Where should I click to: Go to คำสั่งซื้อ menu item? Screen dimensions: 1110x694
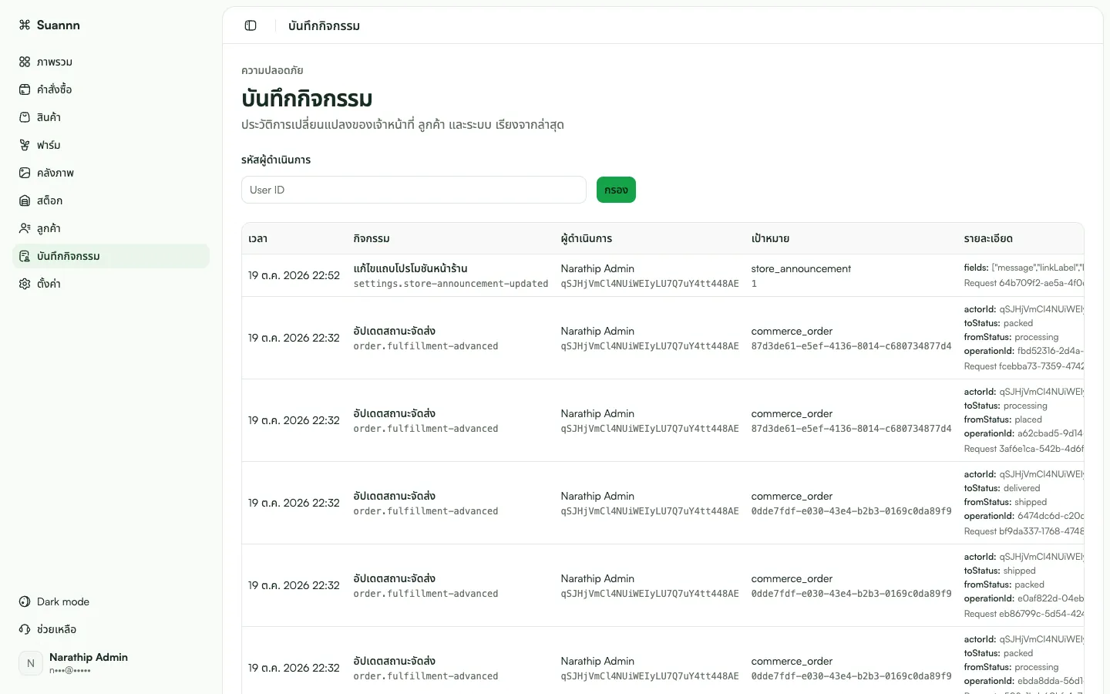[x=111, y=89]
